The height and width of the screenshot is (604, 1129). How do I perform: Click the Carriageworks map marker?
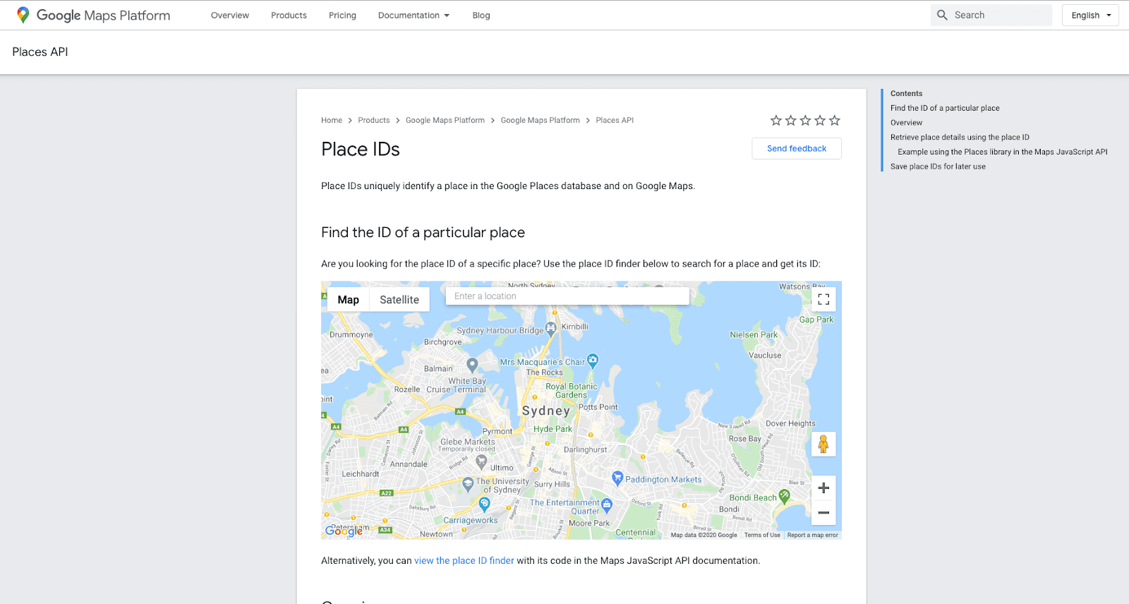point(484,504)
